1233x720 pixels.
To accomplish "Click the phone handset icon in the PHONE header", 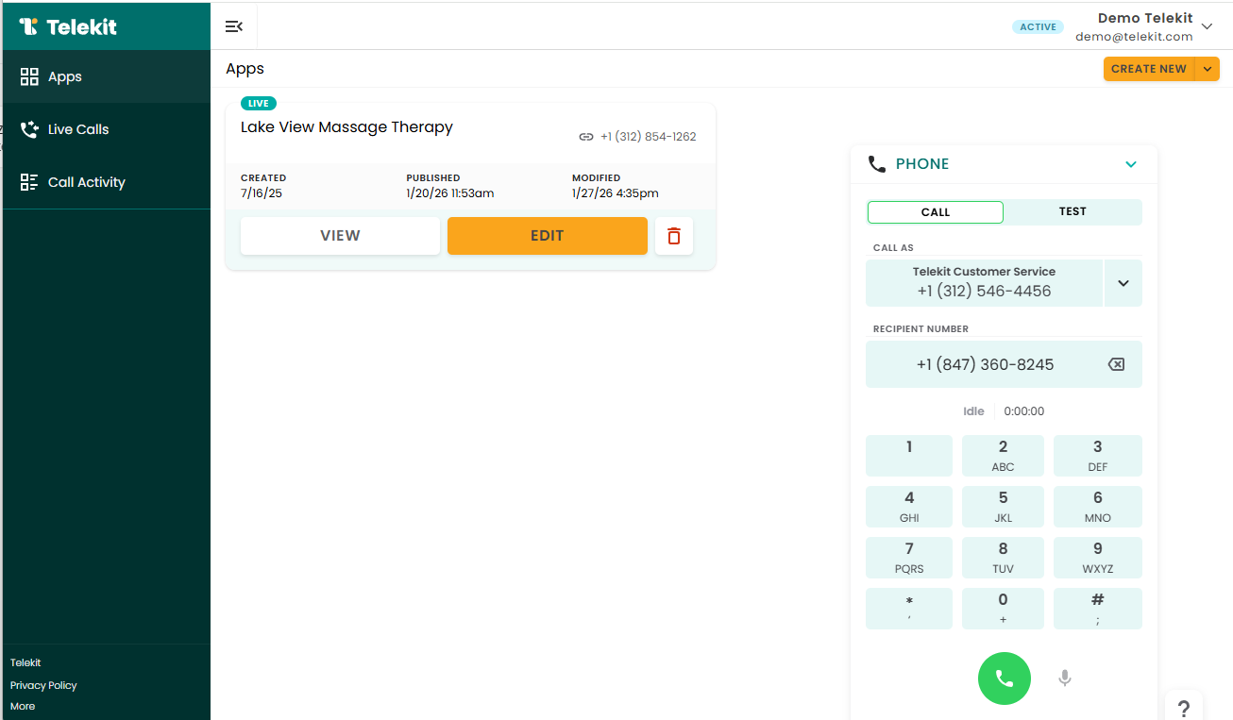I will pyautogui.click(x=876, y=164).
